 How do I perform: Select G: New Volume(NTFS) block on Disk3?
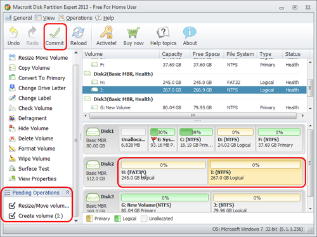(x=165, y=202)
